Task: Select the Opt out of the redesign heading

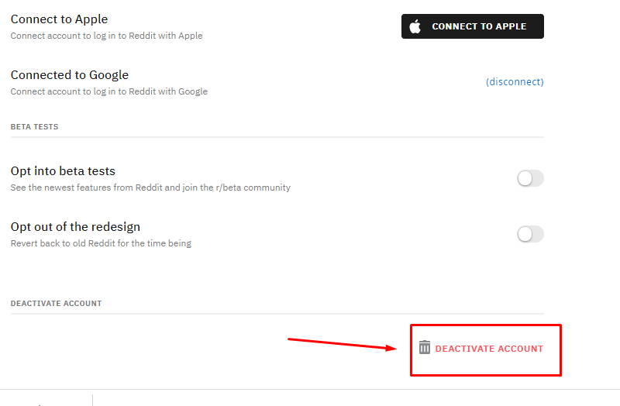Action: tap(75, 226)
